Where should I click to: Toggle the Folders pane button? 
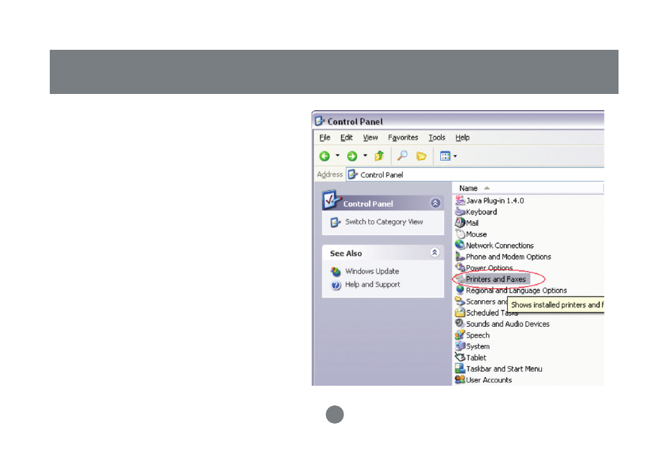click(421, 156)
